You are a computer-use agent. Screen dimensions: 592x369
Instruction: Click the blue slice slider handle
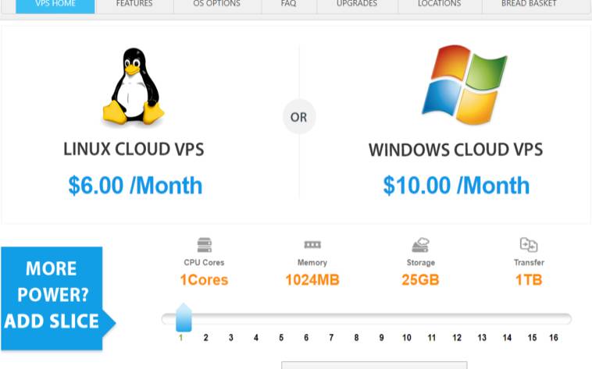pos(184,318)
